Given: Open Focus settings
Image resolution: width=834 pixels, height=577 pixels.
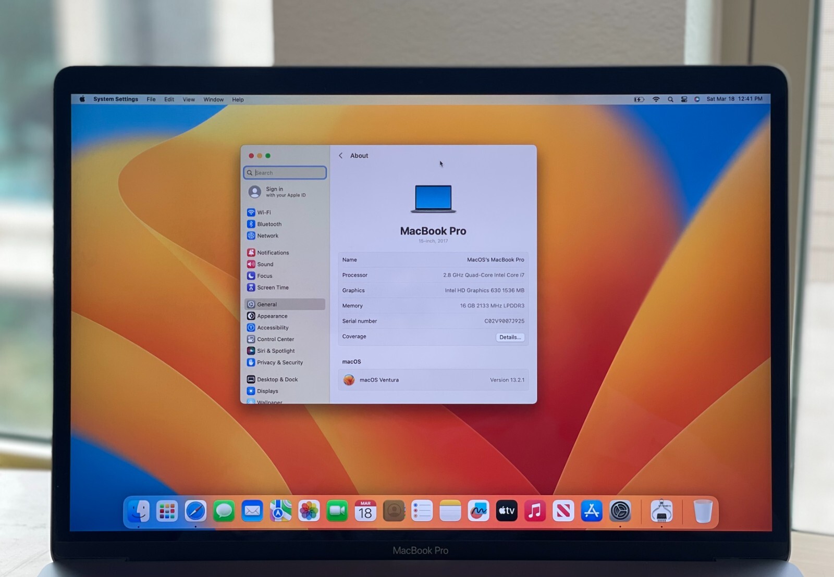Looking at the screenshot, I should [285, 275].
